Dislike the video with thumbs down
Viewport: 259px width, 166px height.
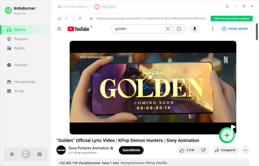pos(204,150)
